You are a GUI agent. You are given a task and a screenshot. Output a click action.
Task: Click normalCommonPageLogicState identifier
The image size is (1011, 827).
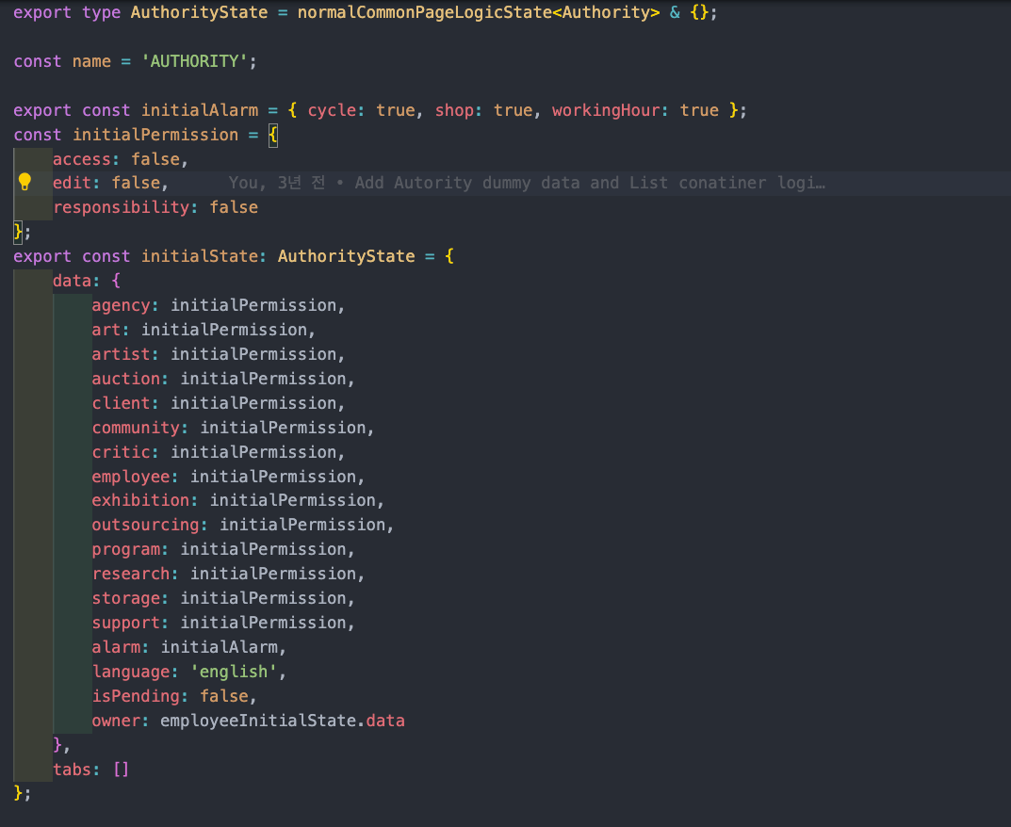[x=424, y=12]
